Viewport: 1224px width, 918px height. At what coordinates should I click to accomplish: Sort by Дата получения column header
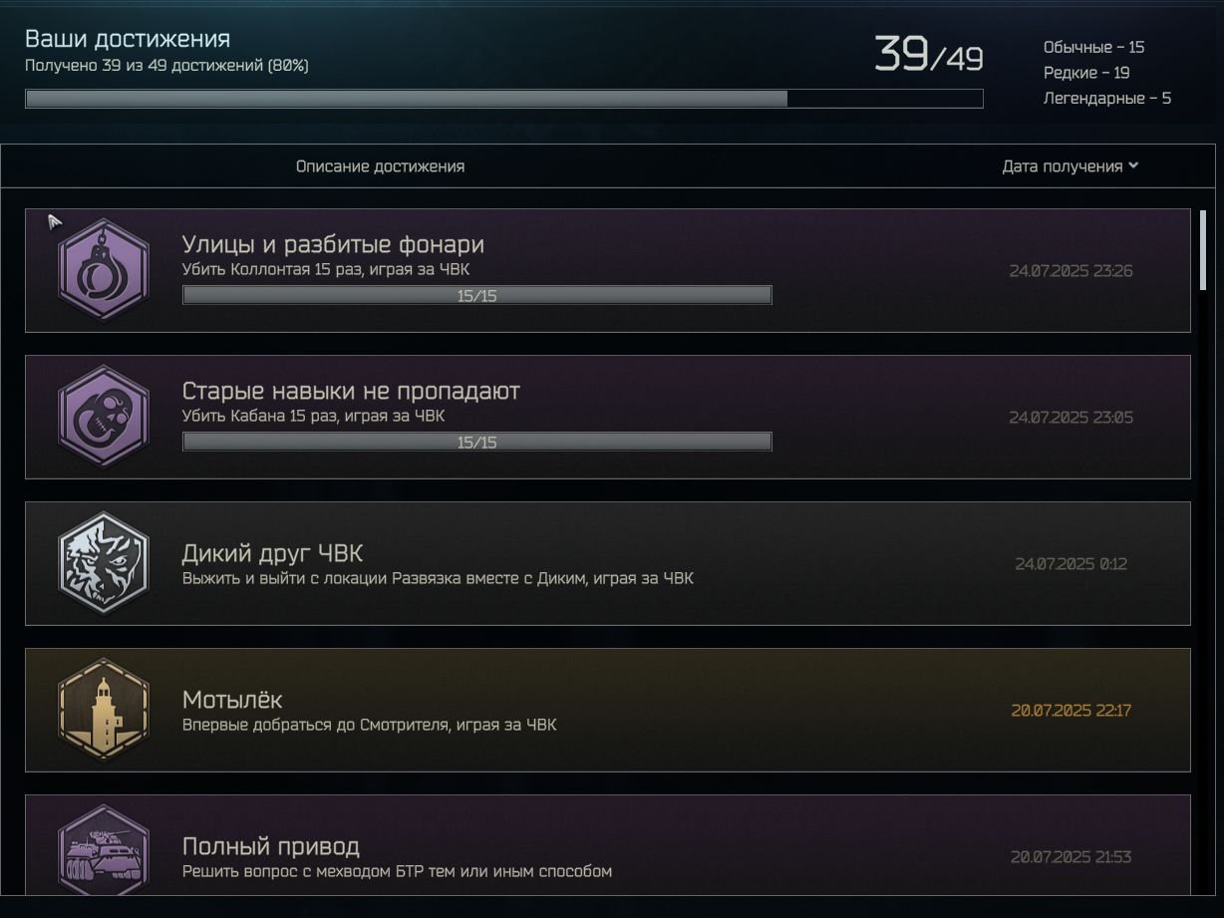tap(1063, 166)
